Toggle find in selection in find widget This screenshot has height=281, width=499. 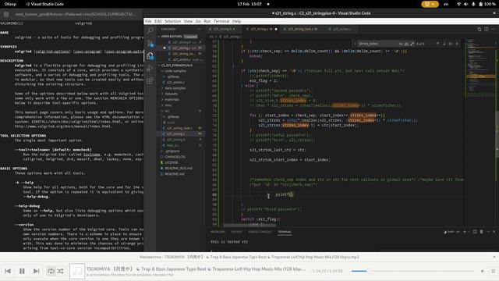[451, 44]
